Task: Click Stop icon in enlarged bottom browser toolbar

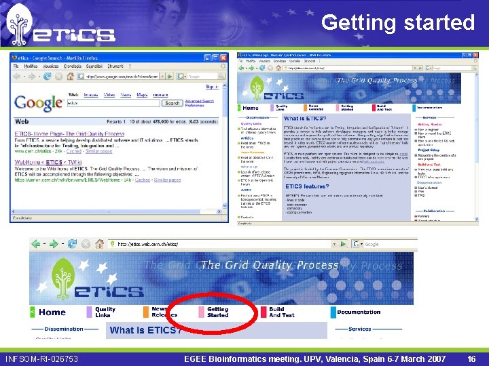Action: coord(86,244)
